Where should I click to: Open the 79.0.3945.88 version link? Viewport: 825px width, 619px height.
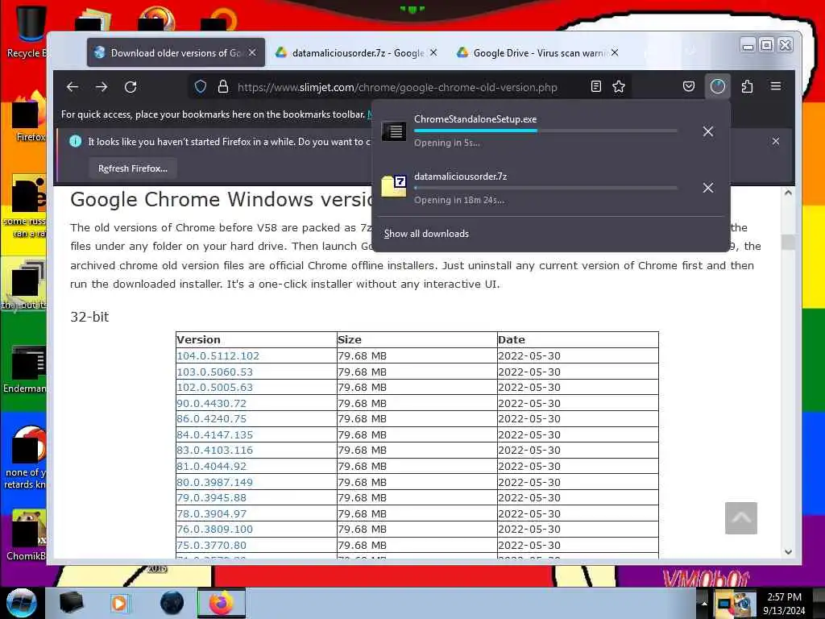pos(212,498)
